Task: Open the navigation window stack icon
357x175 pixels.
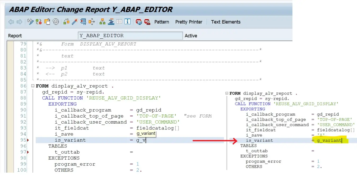Action: tap(111, 22)
